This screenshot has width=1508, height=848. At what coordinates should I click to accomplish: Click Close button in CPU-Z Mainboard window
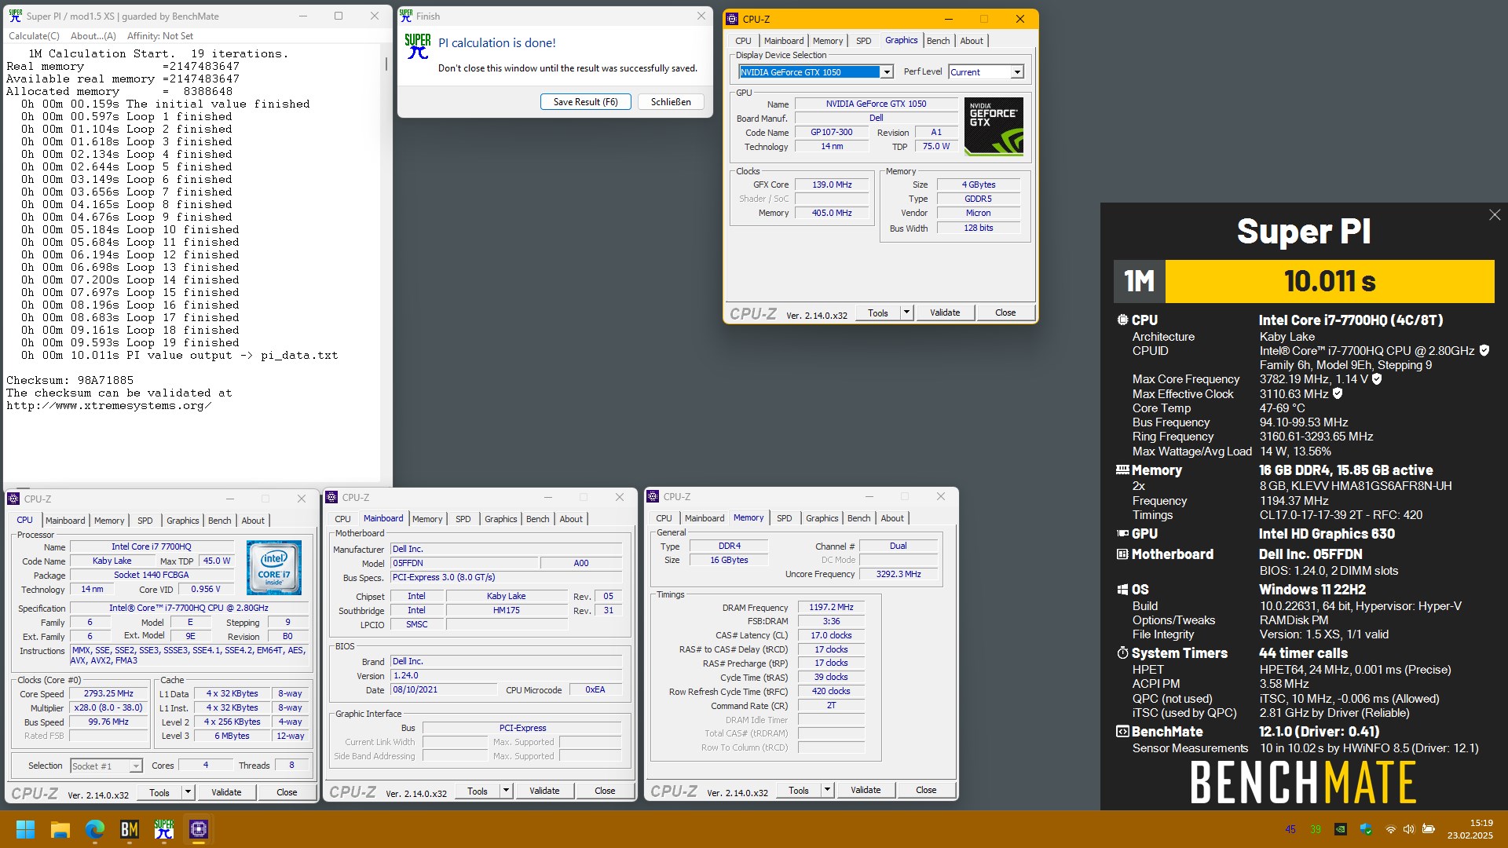click(x=605, y=791)
